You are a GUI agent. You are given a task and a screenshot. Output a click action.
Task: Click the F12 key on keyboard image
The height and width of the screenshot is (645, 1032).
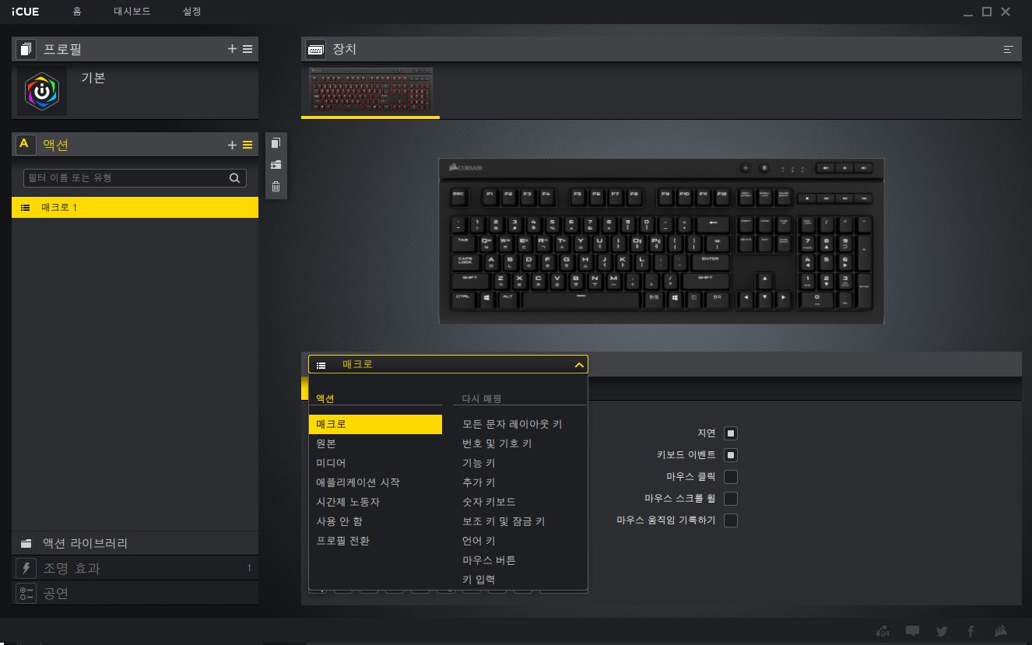pyautogui.click(x=721, y=196)
